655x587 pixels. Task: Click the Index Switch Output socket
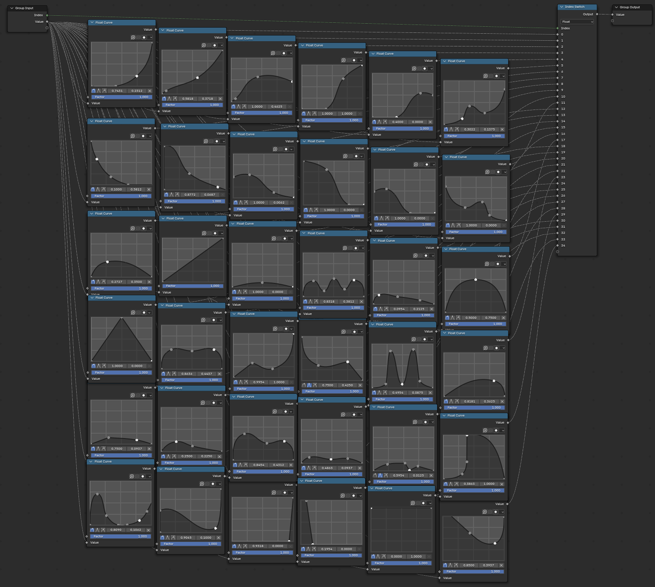click(597, 14)
